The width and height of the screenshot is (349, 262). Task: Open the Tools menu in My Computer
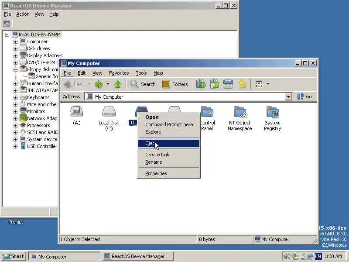(141, 73)
